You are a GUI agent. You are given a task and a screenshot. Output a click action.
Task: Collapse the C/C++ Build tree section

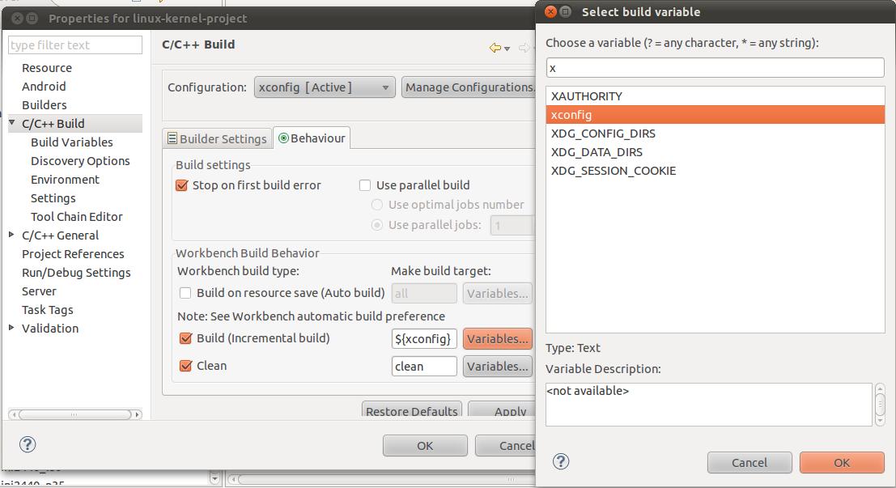[x=11, y=123]
